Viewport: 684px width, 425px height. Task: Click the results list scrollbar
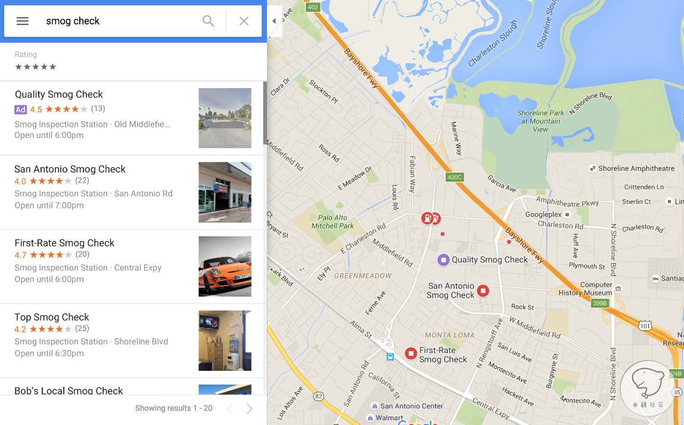pyautogui.click(x=265, y=113)
